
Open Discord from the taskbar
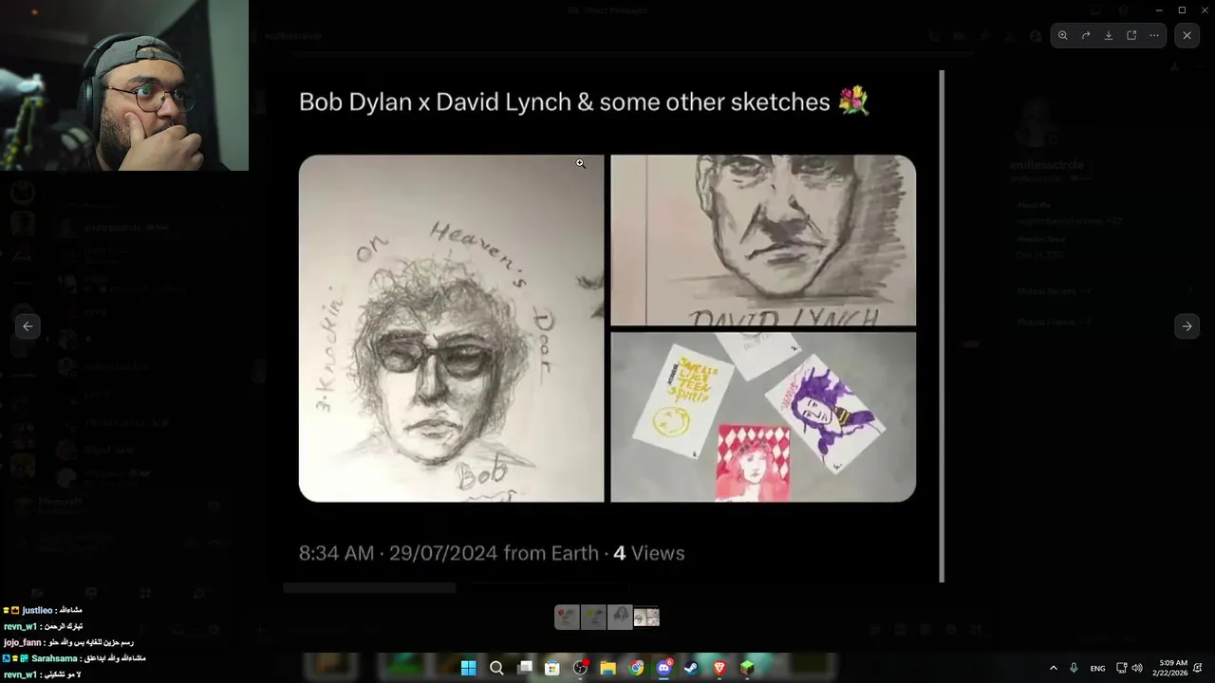pos(664,668)
